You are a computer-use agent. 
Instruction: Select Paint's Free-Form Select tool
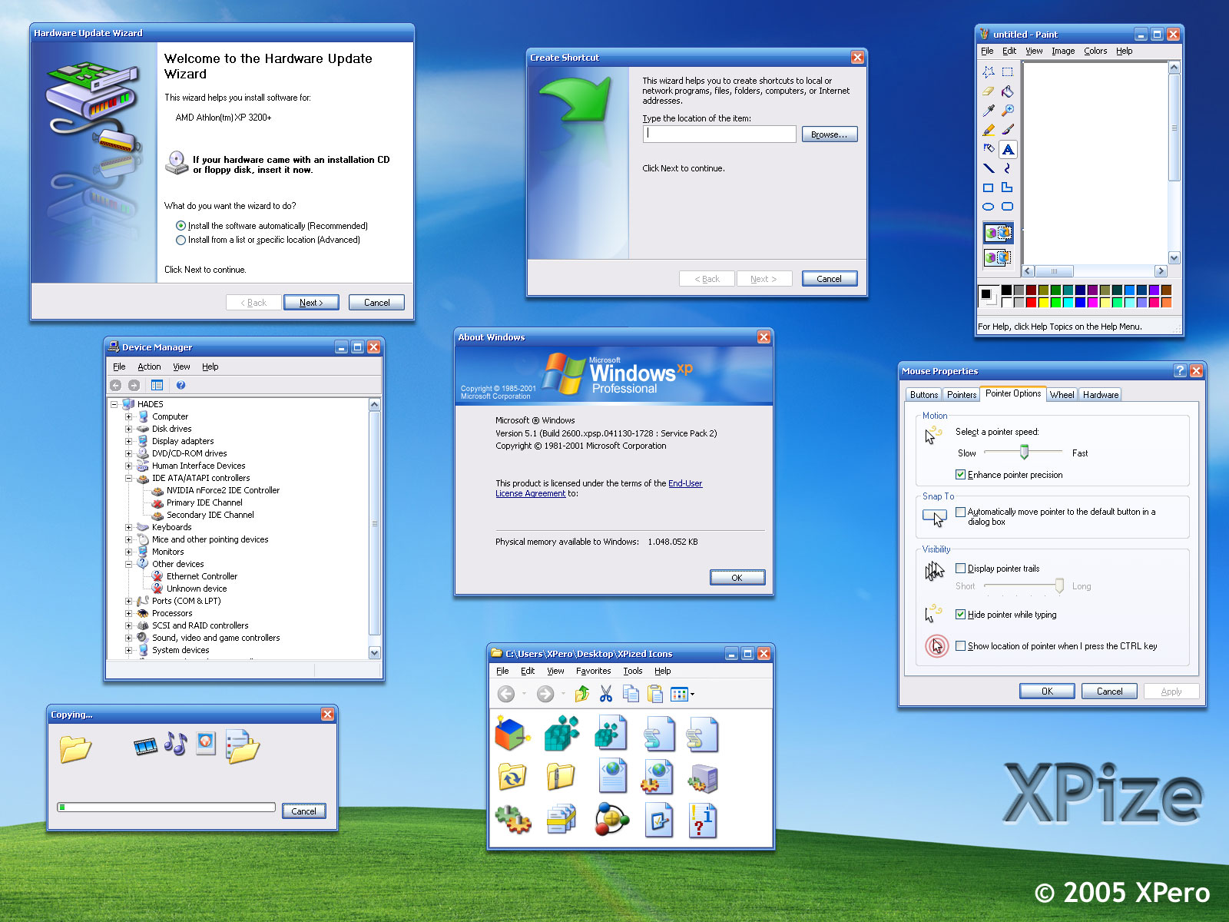(989, 72)
